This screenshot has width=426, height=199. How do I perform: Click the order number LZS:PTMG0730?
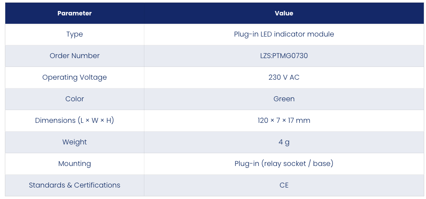click(284, 56)
